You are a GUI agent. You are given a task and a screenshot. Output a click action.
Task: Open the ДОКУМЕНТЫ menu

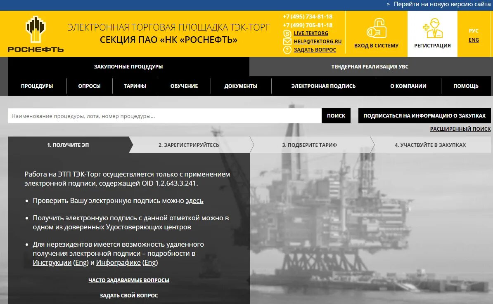pyautogui.click(x=241, y=86)
